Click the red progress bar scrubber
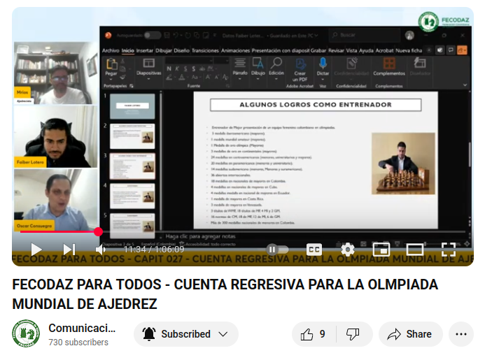 pos(98,232)
